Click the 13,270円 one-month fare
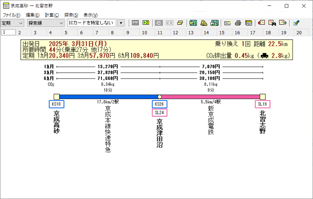 click(x=108, y=67)
